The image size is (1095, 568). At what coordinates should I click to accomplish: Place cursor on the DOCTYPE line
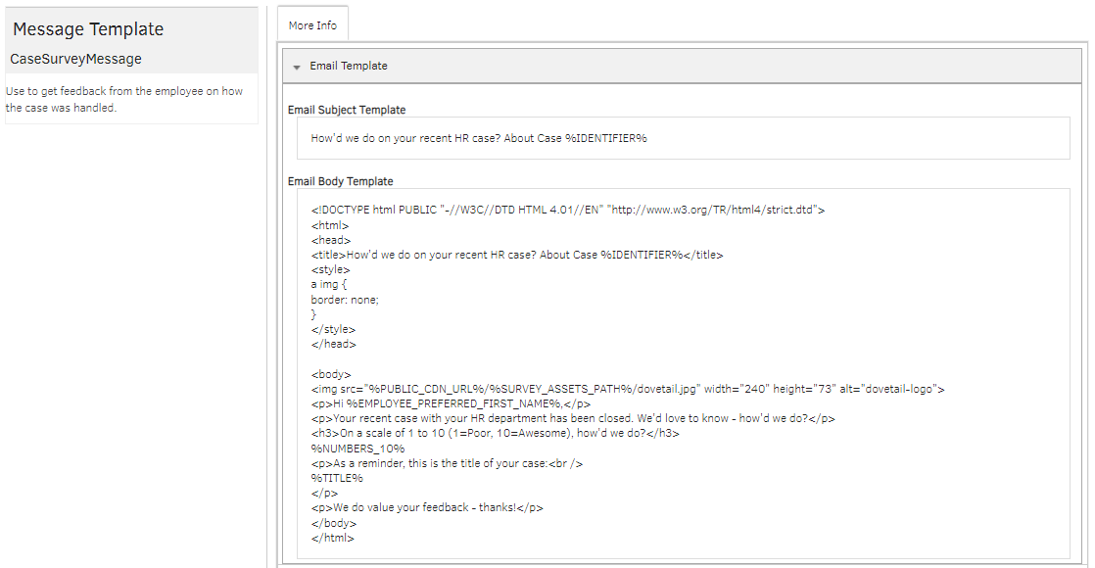coord(568,210)
